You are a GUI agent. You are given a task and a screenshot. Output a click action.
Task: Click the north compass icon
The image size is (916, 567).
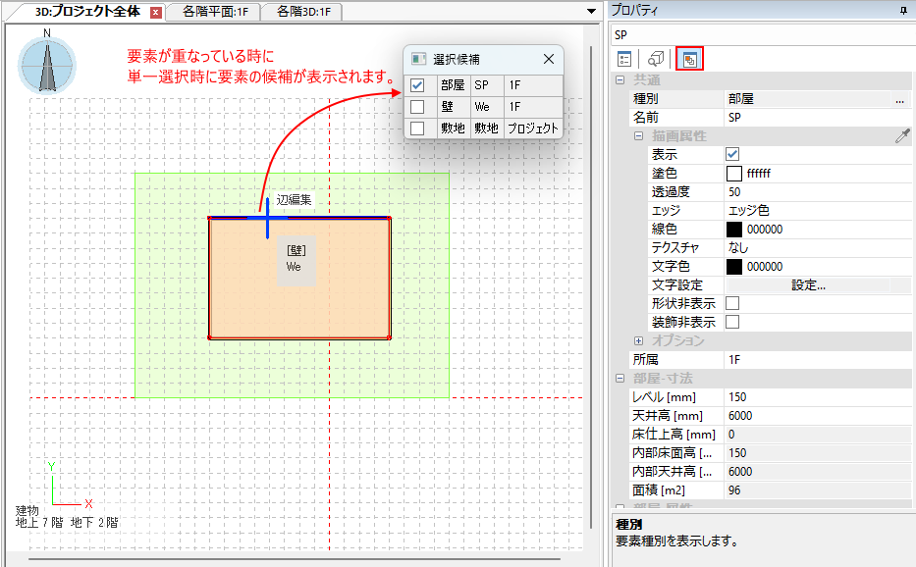point(47,65)
